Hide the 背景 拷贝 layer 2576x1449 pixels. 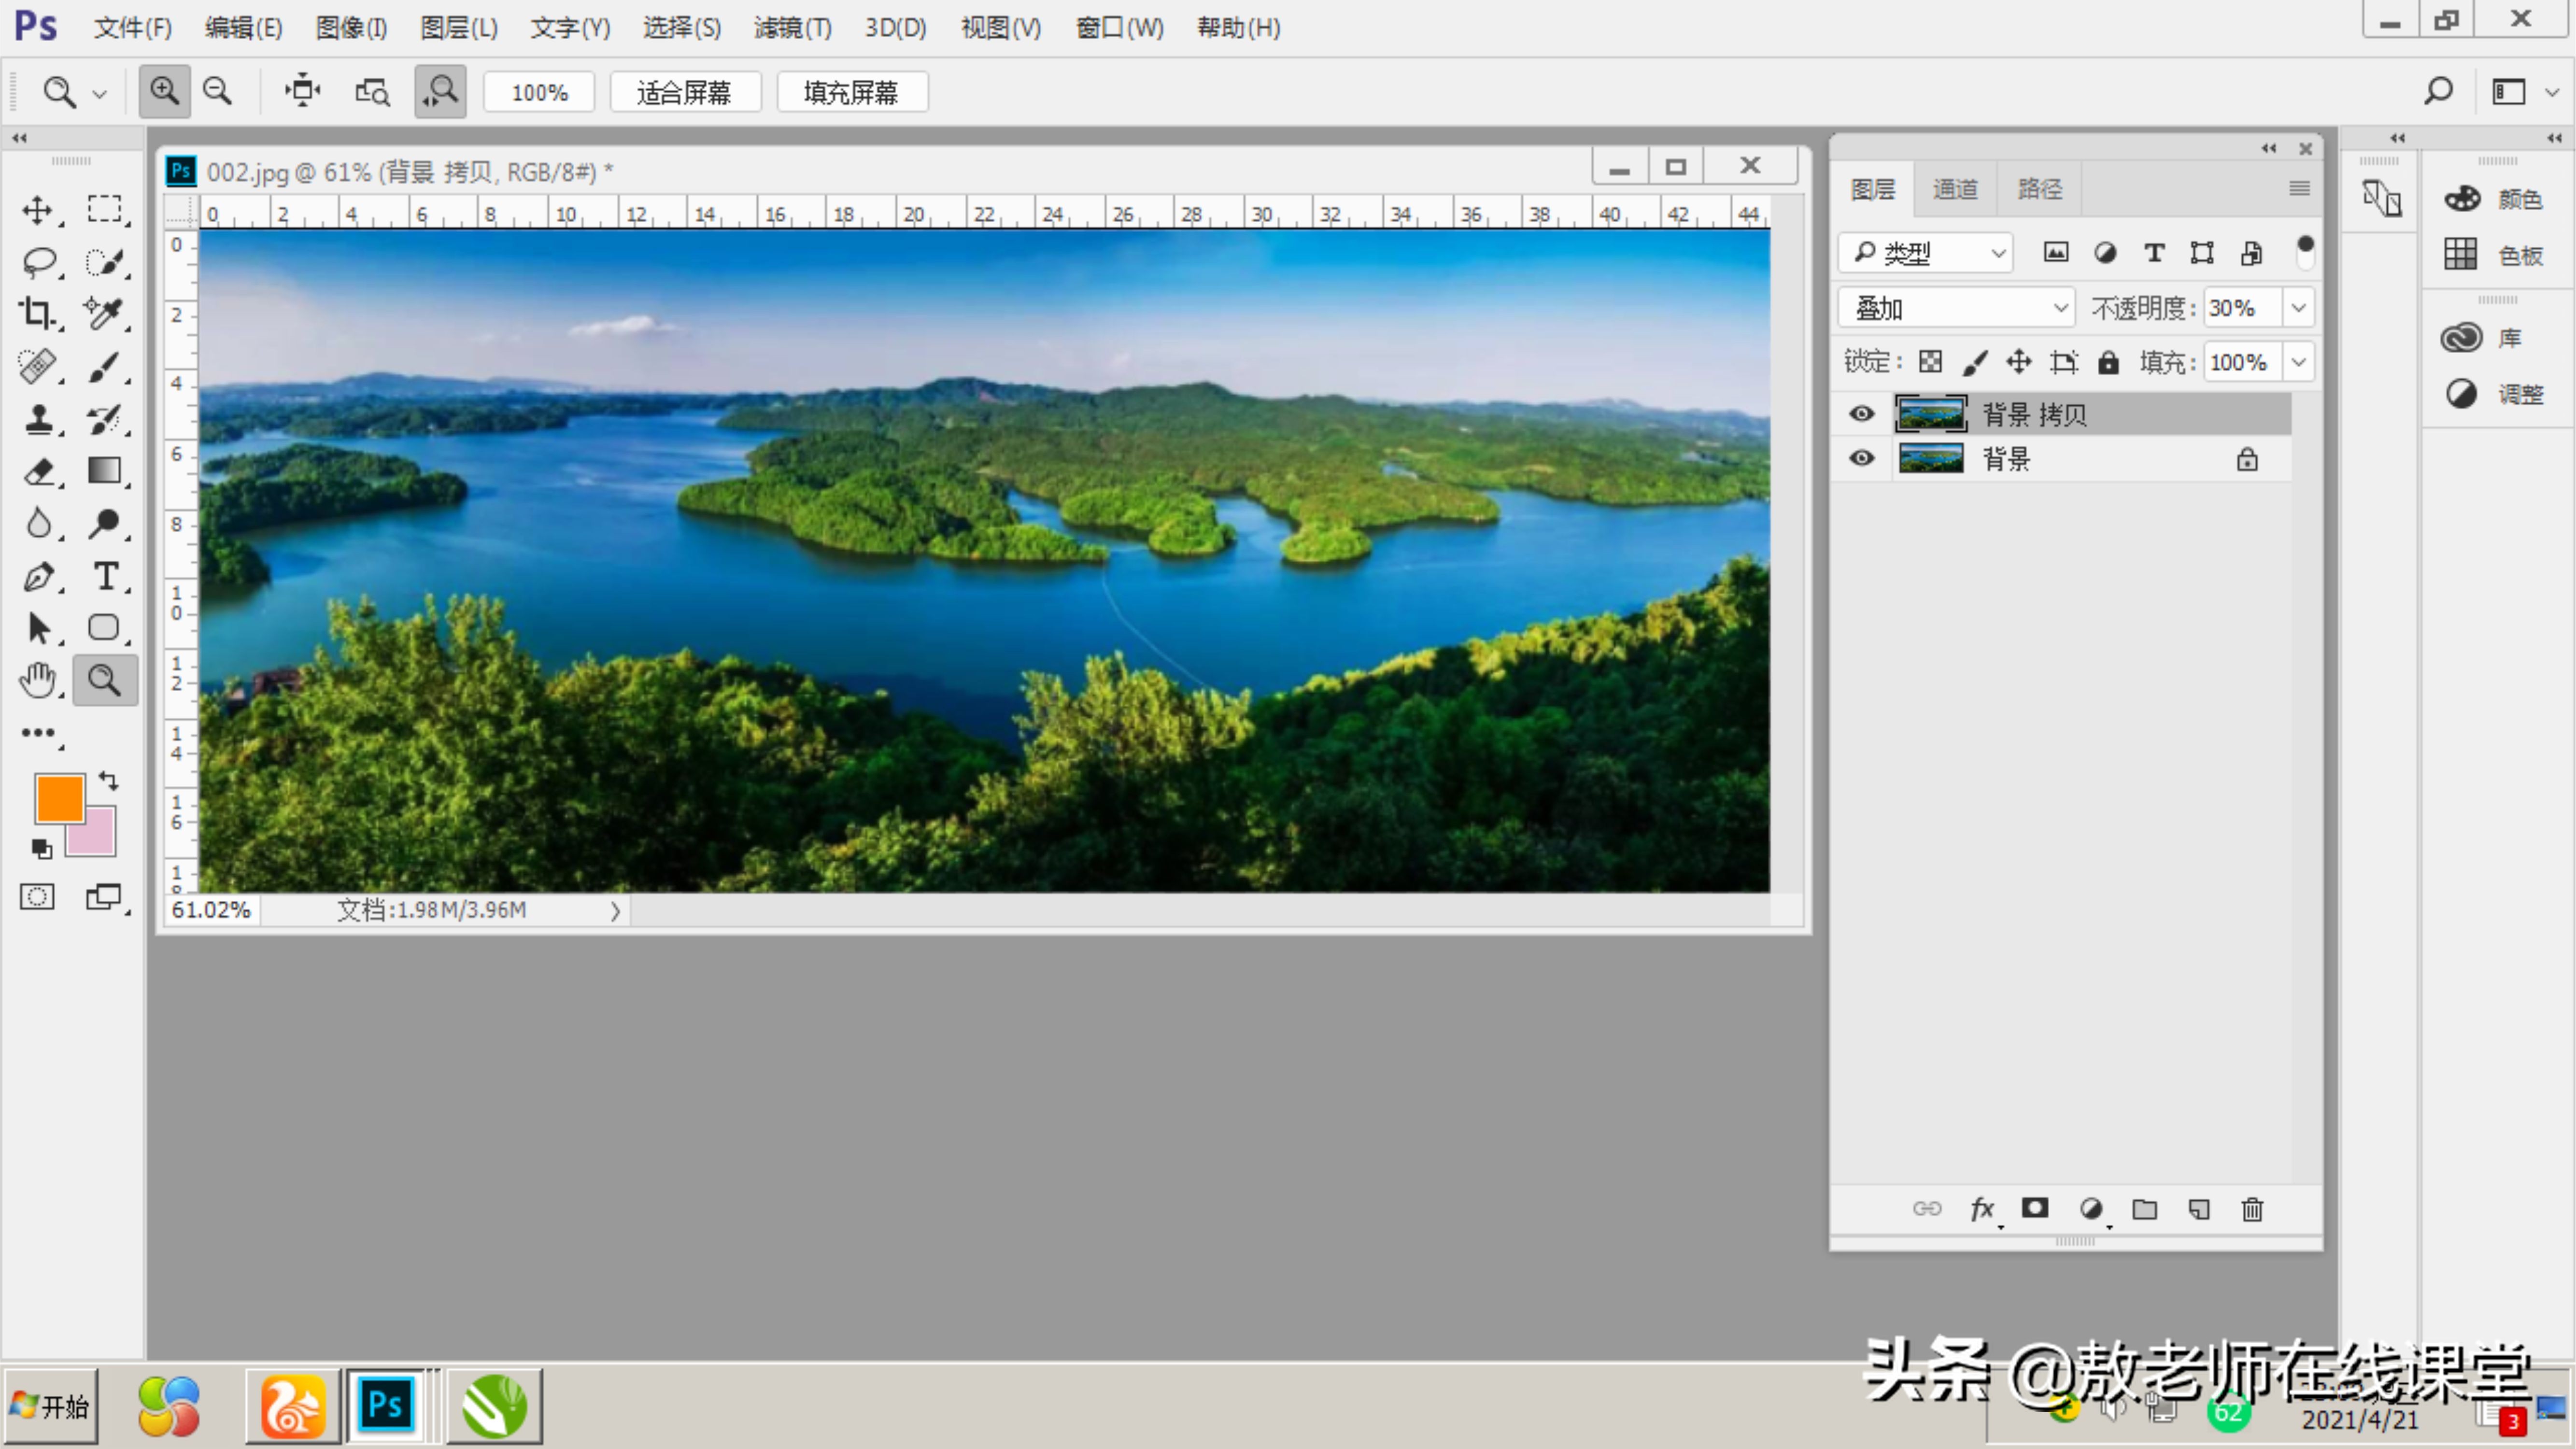click(1861, 414)
